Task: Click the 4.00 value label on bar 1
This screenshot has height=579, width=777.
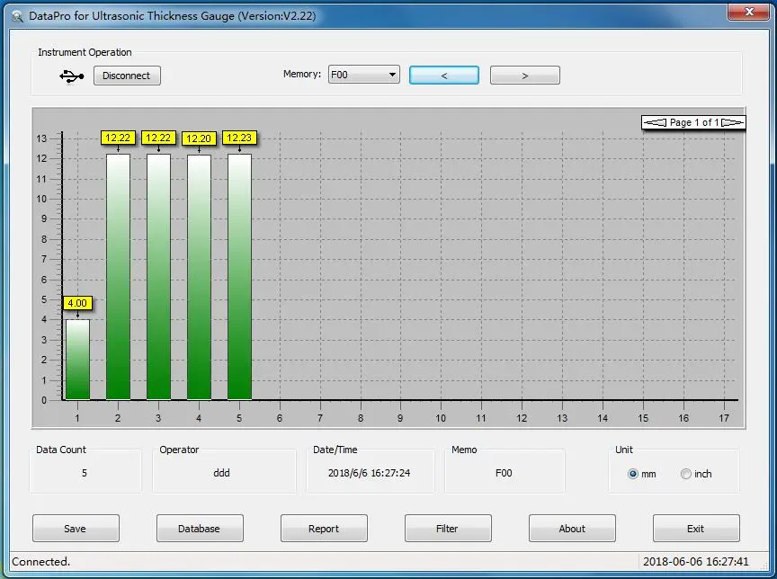Action: pos(77,303)
